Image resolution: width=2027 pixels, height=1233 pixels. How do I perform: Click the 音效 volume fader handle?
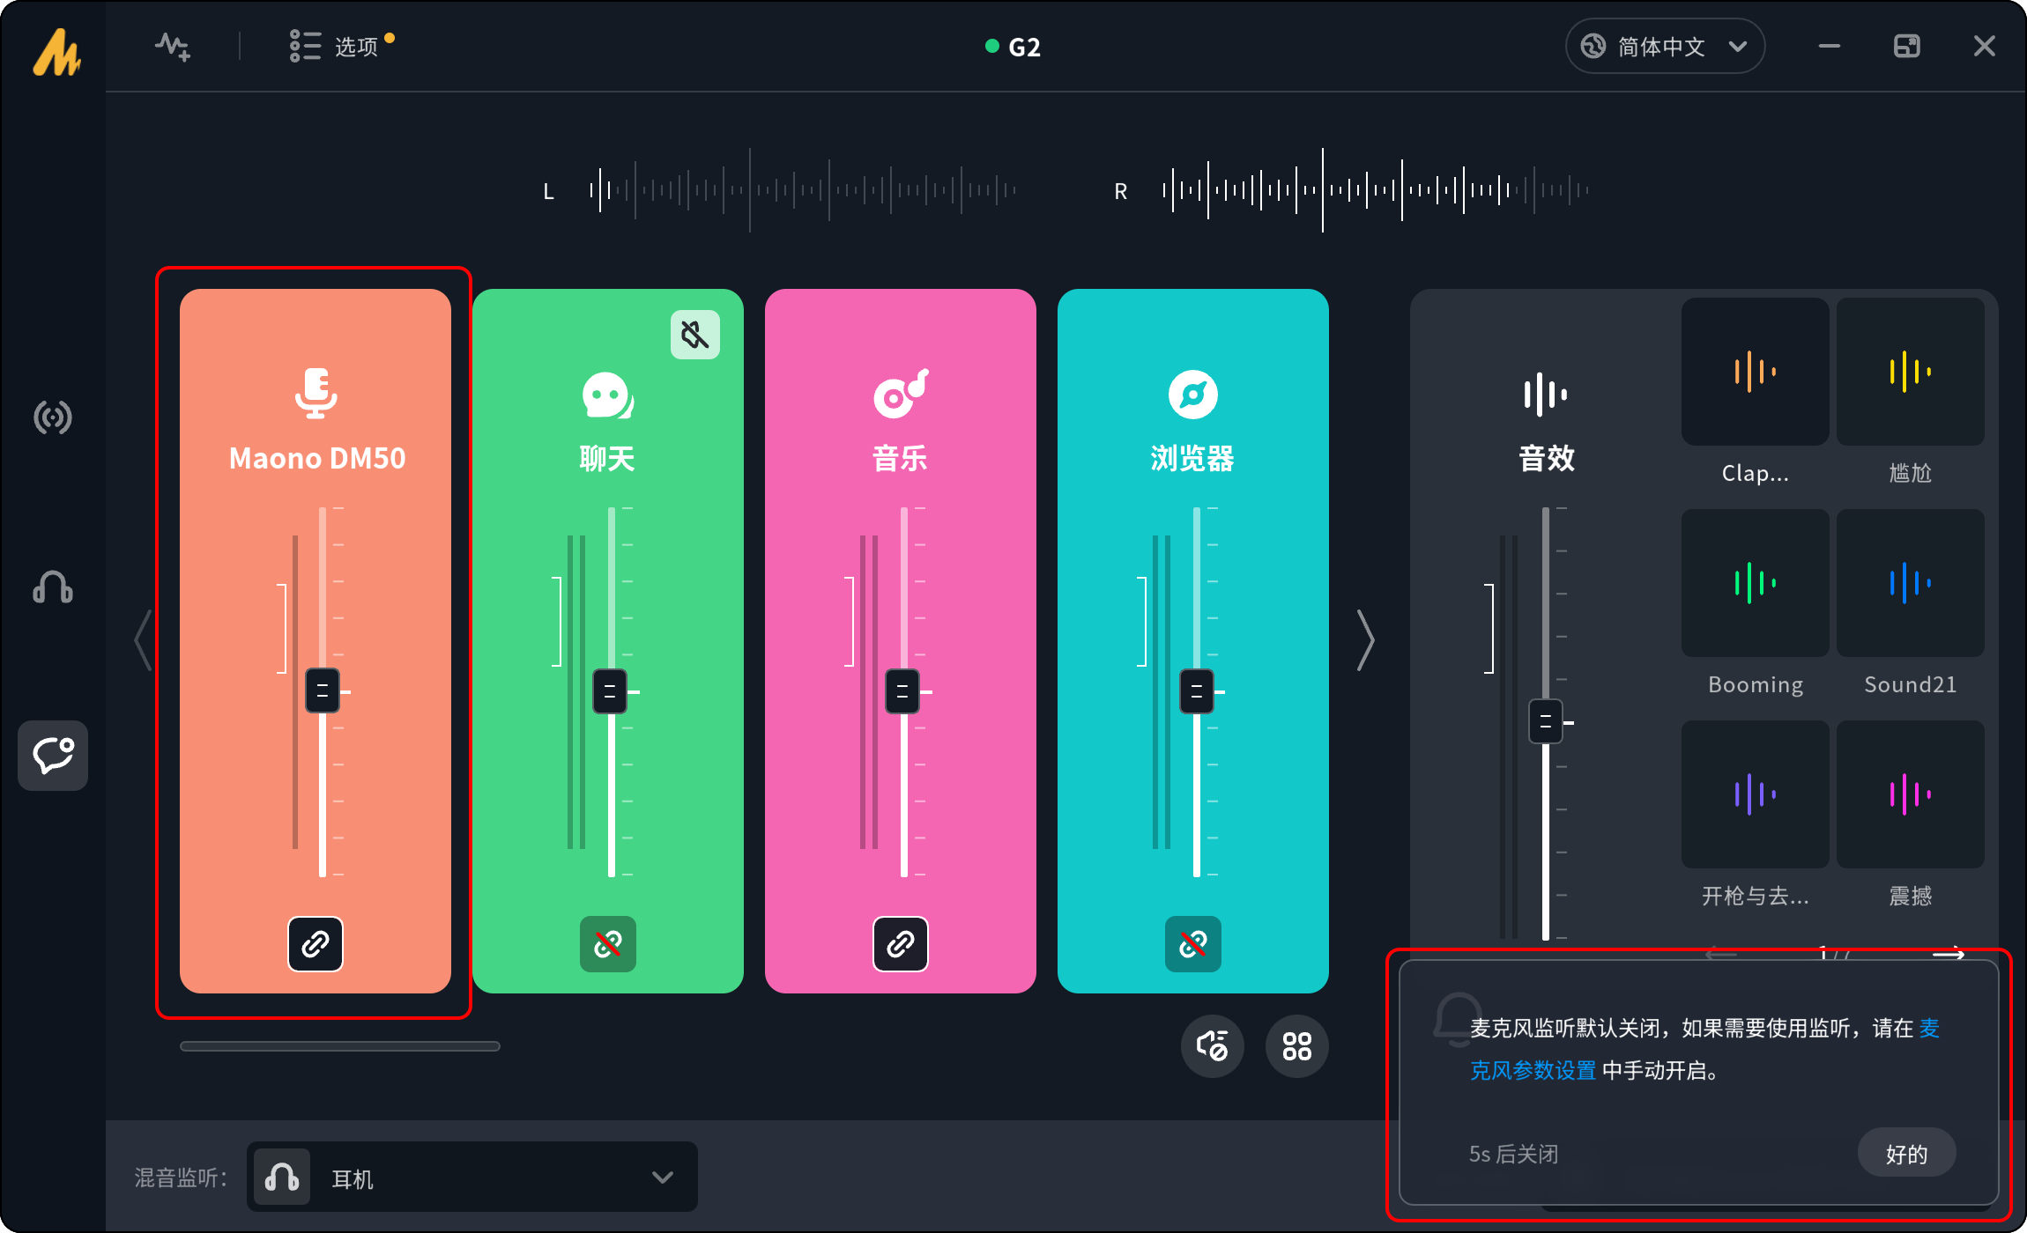[1545, 722]
